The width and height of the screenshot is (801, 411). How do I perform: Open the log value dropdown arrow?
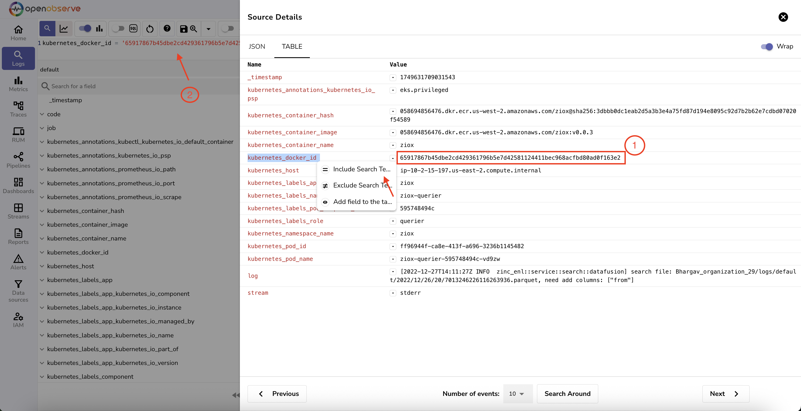(393, 272)
